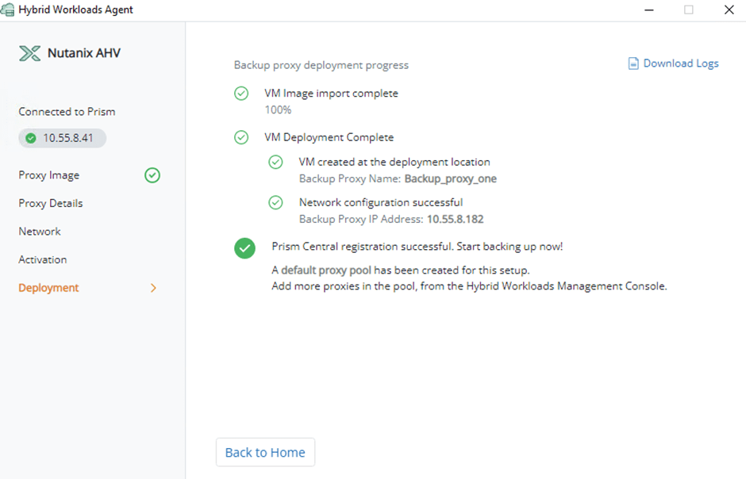Switch to the Activation step
This screenshot has height=479, width=746.
pyautogui.click(x=43, y=259)
